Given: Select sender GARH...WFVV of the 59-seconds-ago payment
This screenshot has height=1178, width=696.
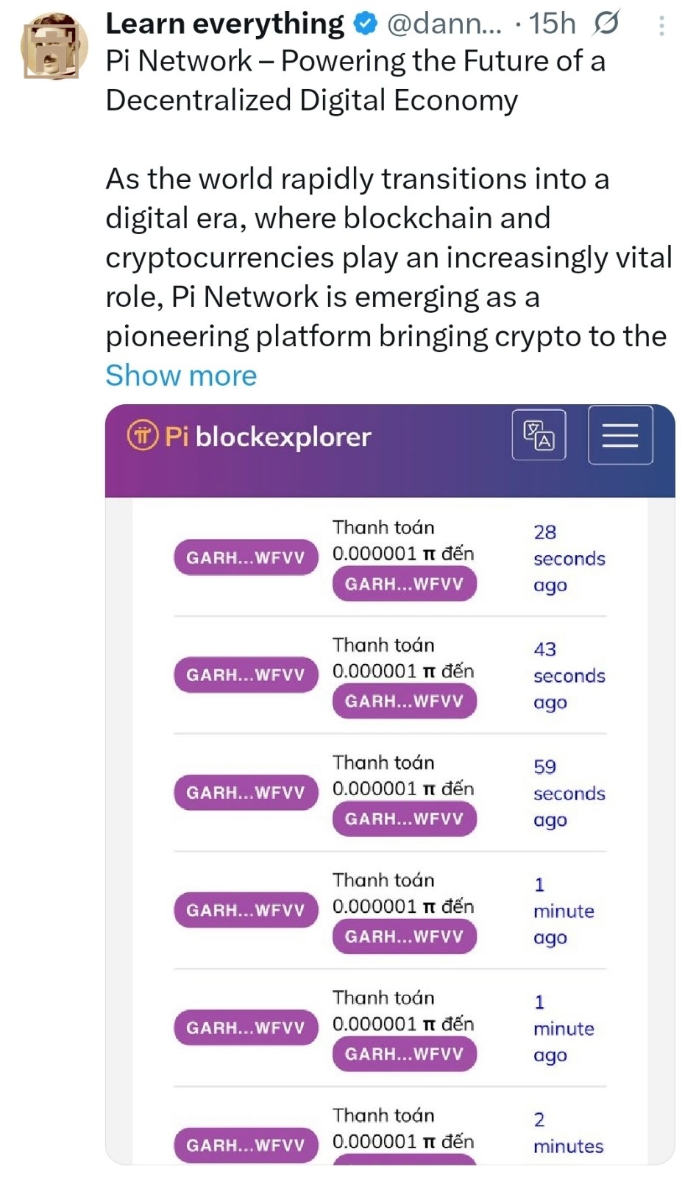Looking at the screenshot, I should (246, 792).
